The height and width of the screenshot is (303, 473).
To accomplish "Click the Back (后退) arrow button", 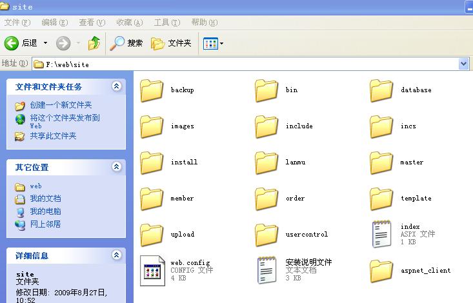I will [12, 43].
